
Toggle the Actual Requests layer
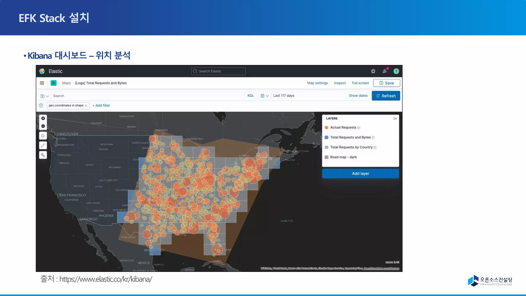[343, 127]
